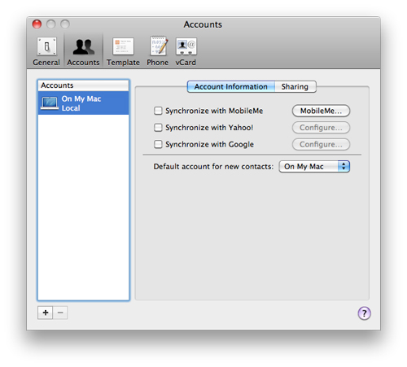
Task: Click the MobileMe... button
Action: point(321,111)
